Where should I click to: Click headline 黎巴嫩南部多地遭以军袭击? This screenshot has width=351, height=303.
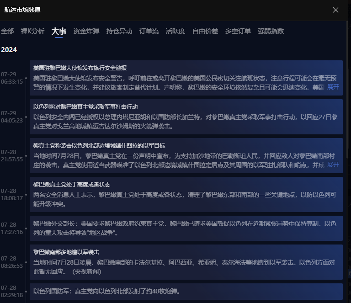click(x=66, y=252)
